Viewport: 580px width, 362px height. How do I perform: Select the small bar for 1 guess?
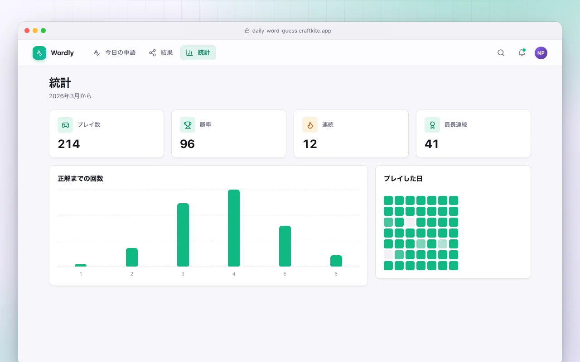point(81,266)
